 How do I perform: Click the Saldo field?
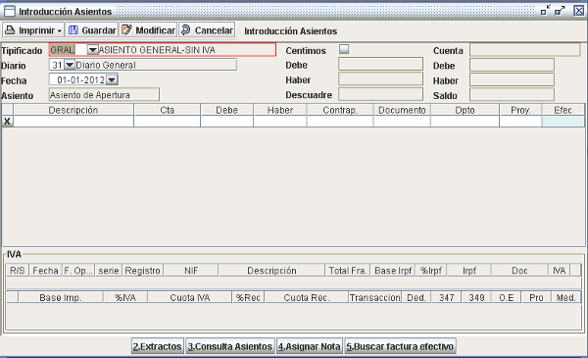(512, 95)
